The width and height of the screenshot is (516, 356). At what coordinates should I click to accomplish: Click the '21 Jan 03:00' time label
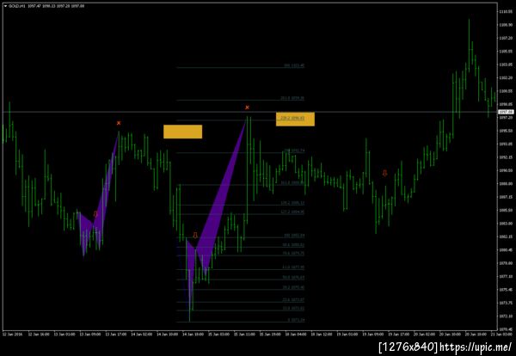click(x=502, y=335)
